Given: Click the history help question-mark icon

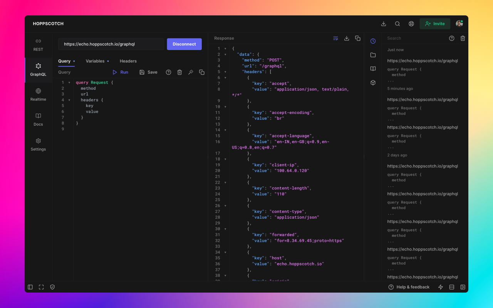Looking at the screenshot, I should [x=452, y=38].
